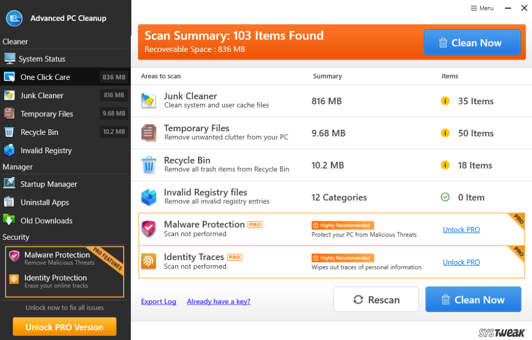The height and width of the screenshot is (340, 532).
Task: Click the Junk Cleaner sidebar icon
Action: pyautogui.click(x=9, y=96)
